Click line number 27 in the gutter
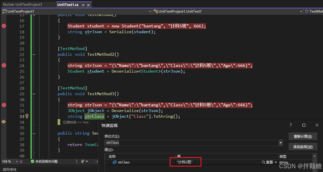 pyautogui.click(x=22, y=83)
